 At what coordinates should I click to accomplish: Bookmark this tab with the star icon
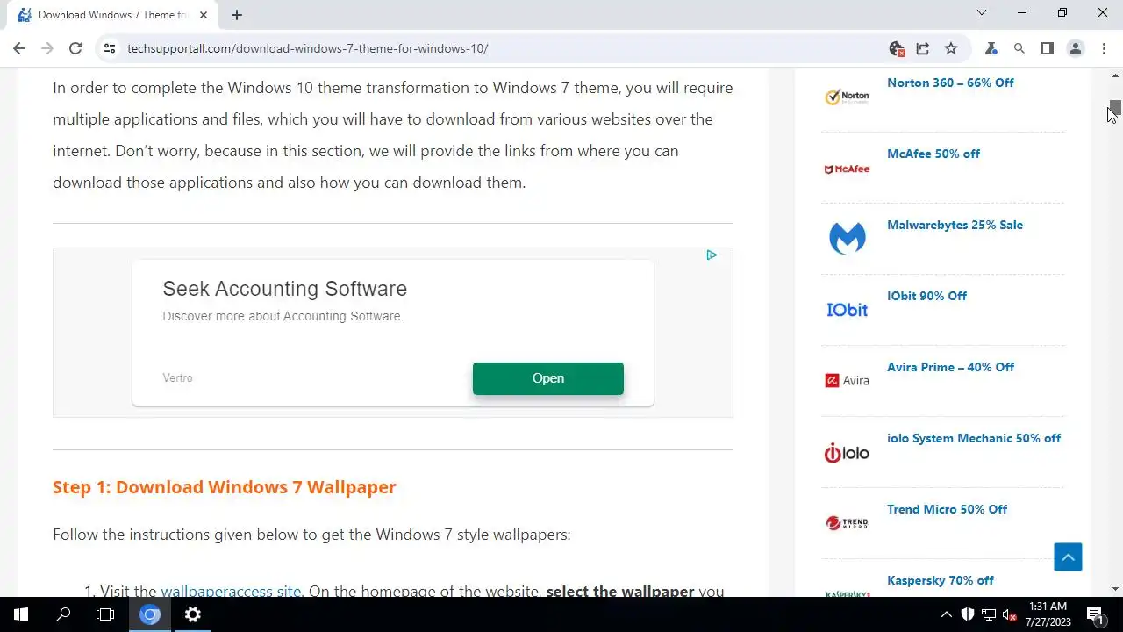tap(951, 48)
